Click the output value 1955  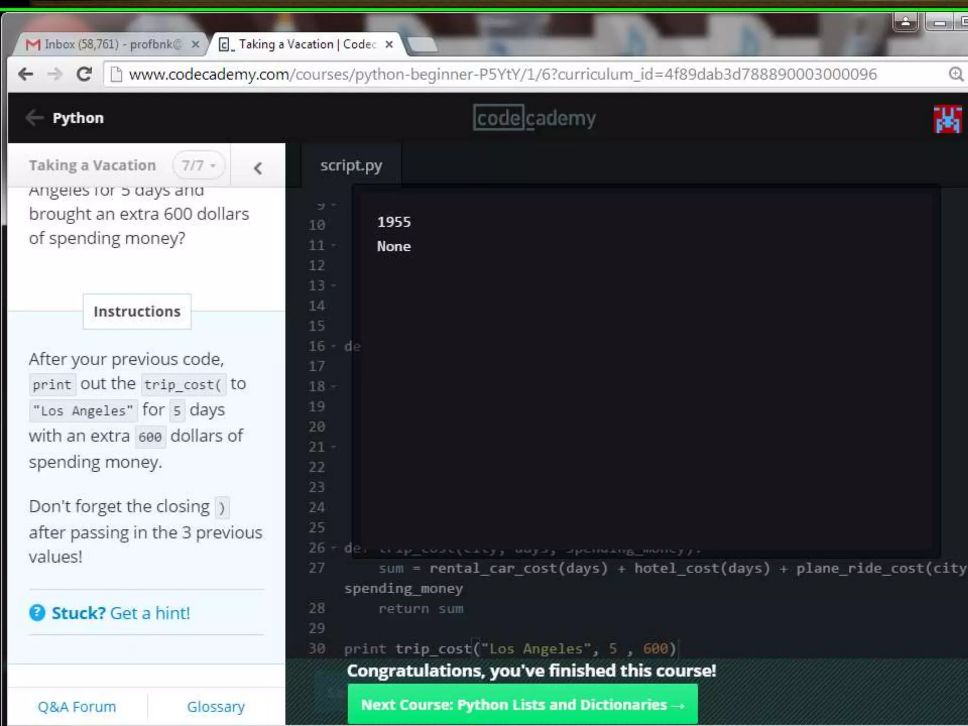click(x=394, y=222)
